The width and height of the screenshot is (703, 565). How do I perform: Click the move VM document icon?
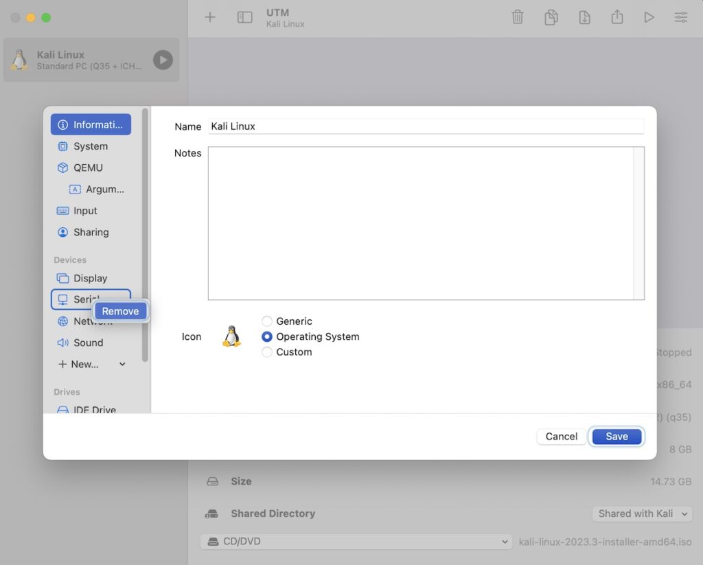(x=584, y=17)
